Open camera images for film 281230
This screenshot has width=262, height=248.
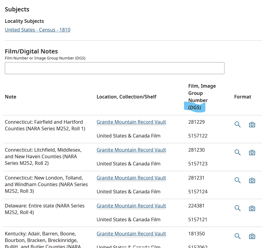[252, 153]
